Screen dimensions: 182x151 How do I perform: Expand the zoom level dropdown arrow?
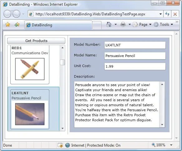pyautogui.click(x=171, y=145)
